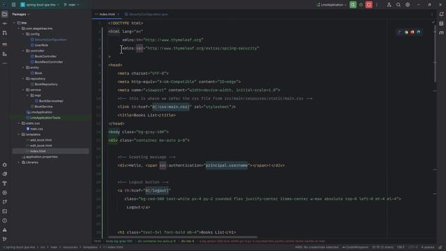This screenshot has height=251, width=446.
Task: Click templates in breadcrumb path
Action: 90,248
